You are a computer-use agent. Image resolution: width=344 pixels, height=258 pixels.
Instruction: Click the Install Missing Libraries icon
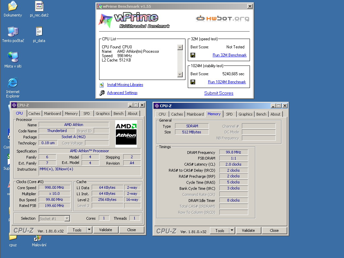(101, 85)
